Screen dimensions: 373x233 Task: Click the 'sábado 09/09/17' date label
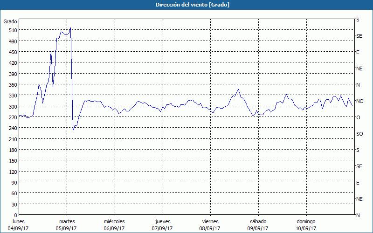pyautogui.click(x=258, y=225)
